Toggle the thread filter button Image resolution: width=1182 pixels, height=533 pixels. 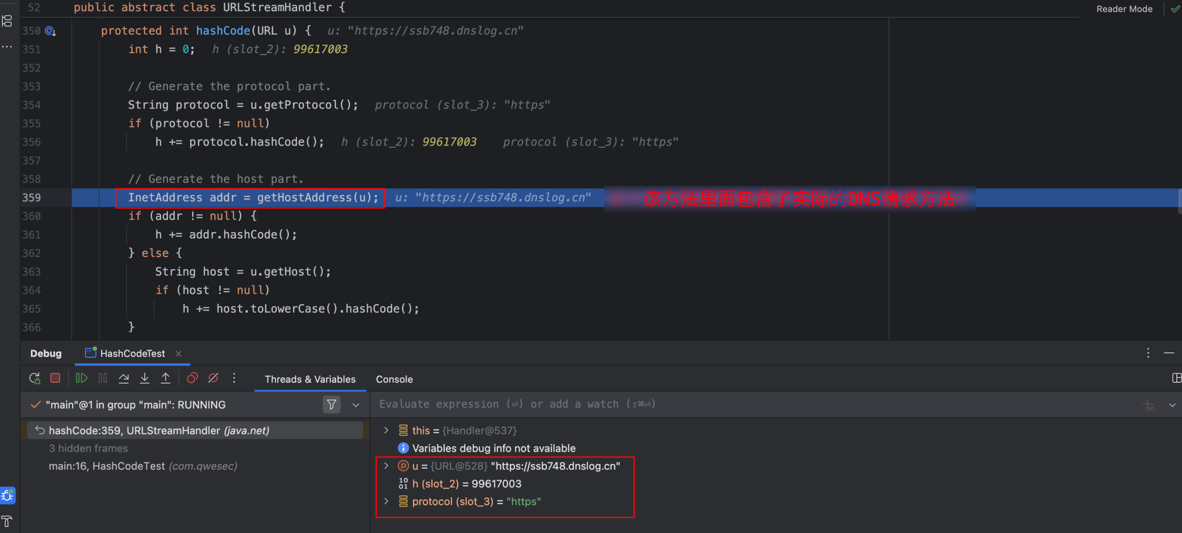point(331,405)
